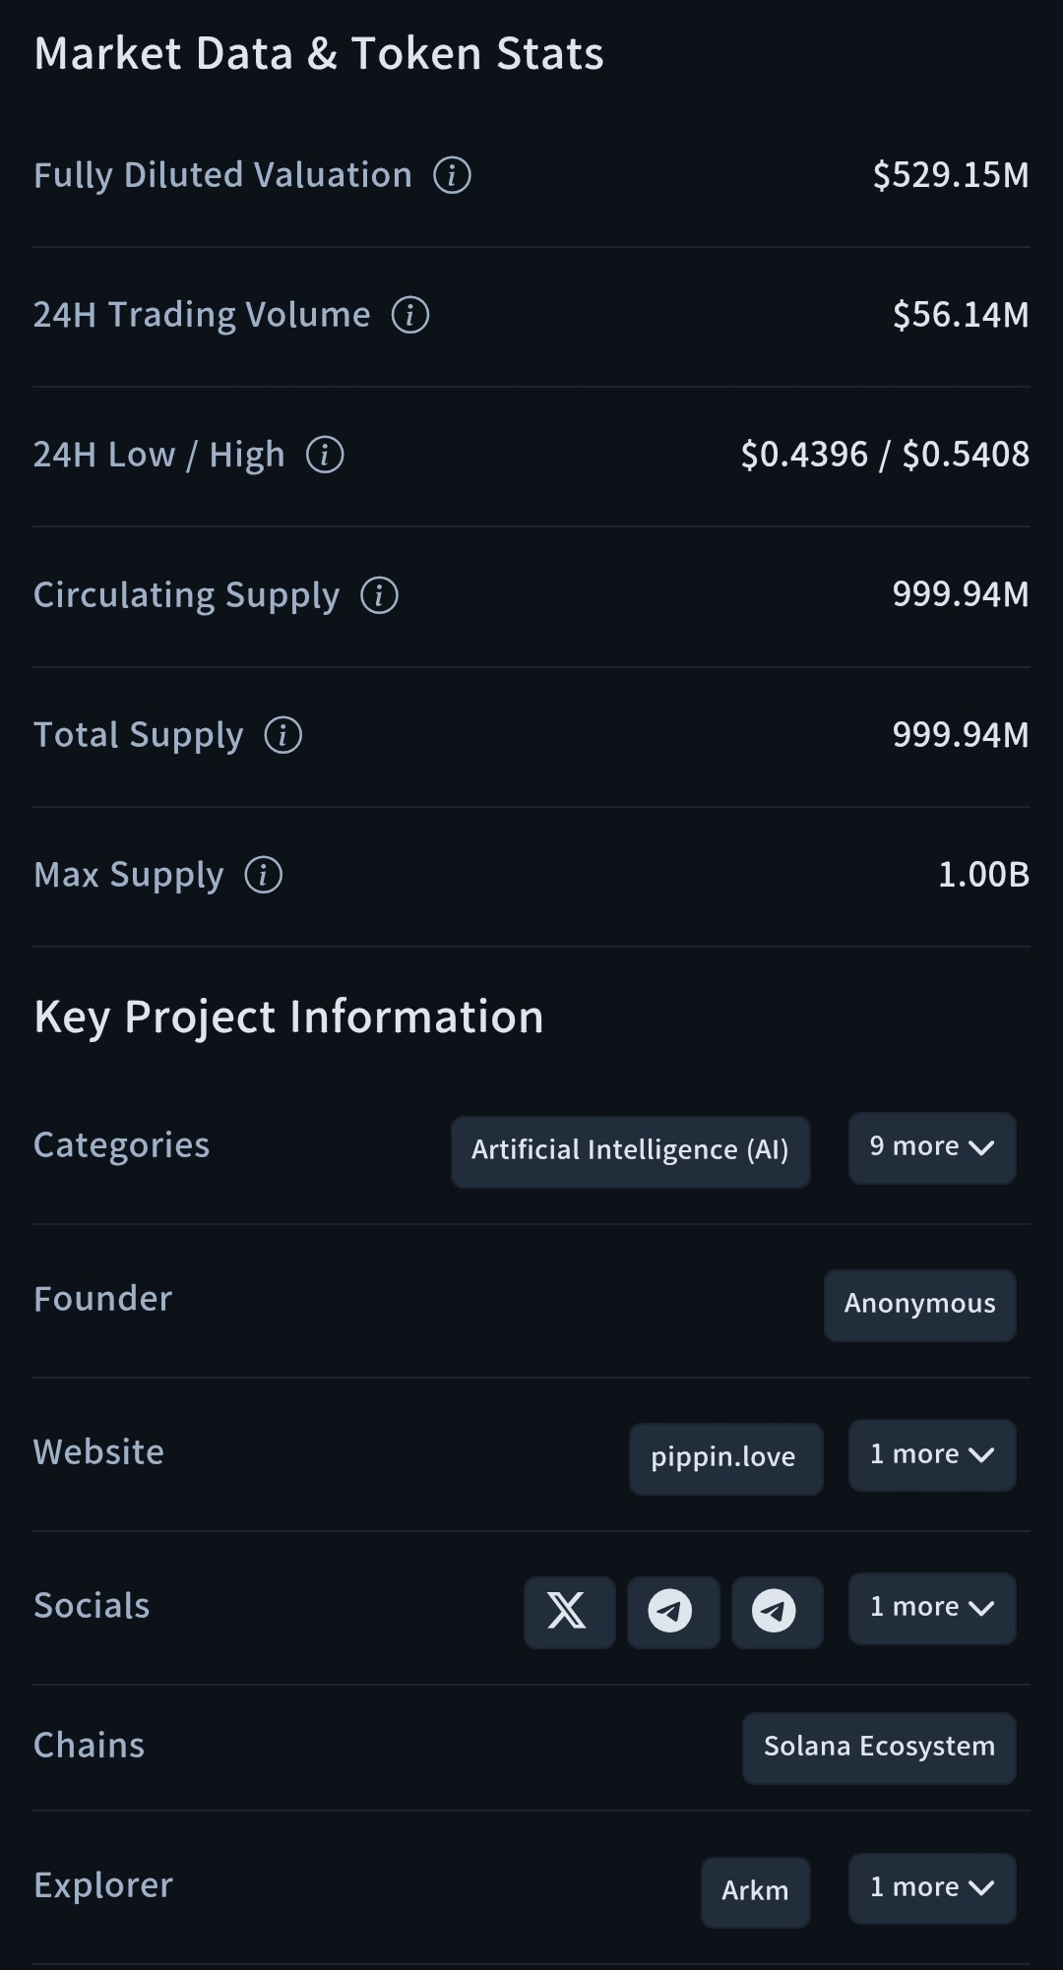Image resolution: width=1063 pixels, height=1970 pixels.
Task: Expand the 9 more categories dropdown
Action: (931, 1147)
